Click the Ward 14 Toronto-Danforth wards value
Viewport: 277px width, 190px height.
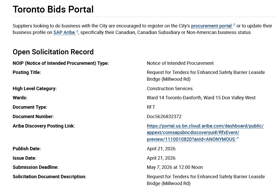tap(201, 98)
